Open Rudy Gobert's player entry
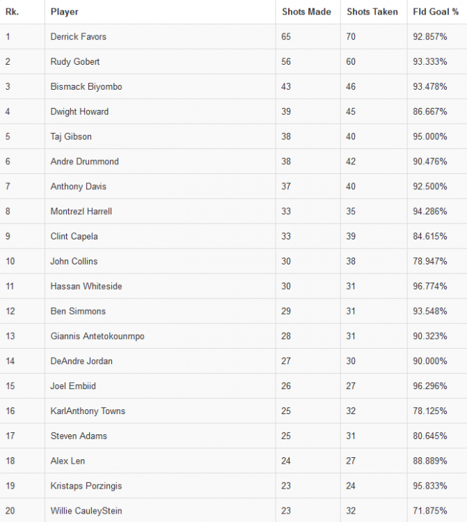The image size is (467, 522). coord(75,62)
